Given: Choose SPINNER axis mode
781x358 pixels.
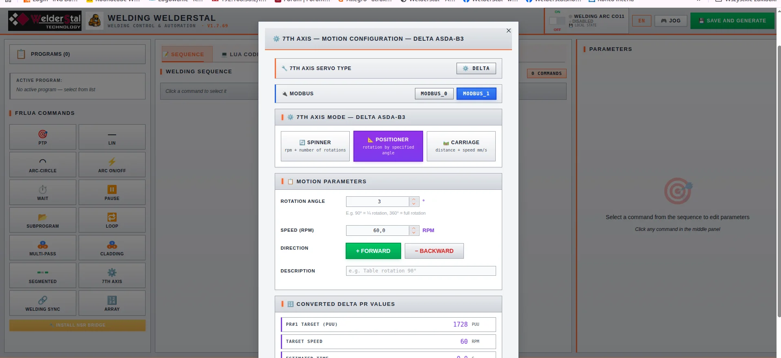Looking at the screenshot, I should pyautogui.click(x=315, y=146).
